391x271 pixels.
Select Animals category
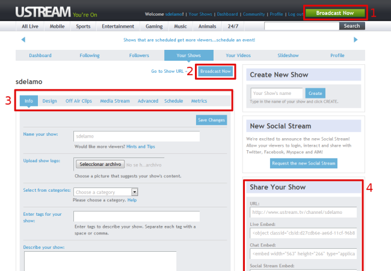[207, 26]
